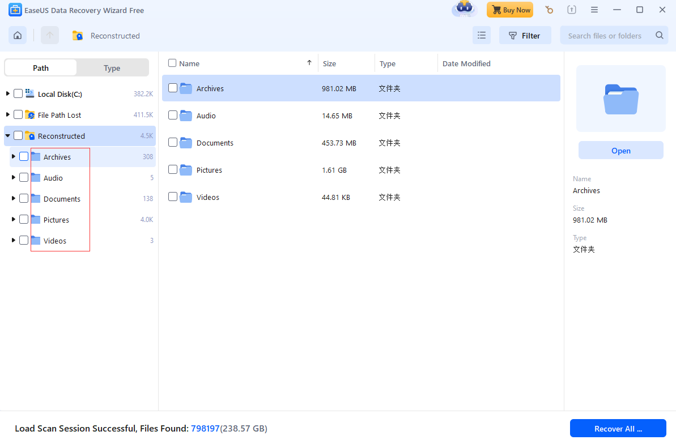Viewport: 676px width, 444px height.
Task: Sort by the Date Modified column header
Action: pos(466,63)
